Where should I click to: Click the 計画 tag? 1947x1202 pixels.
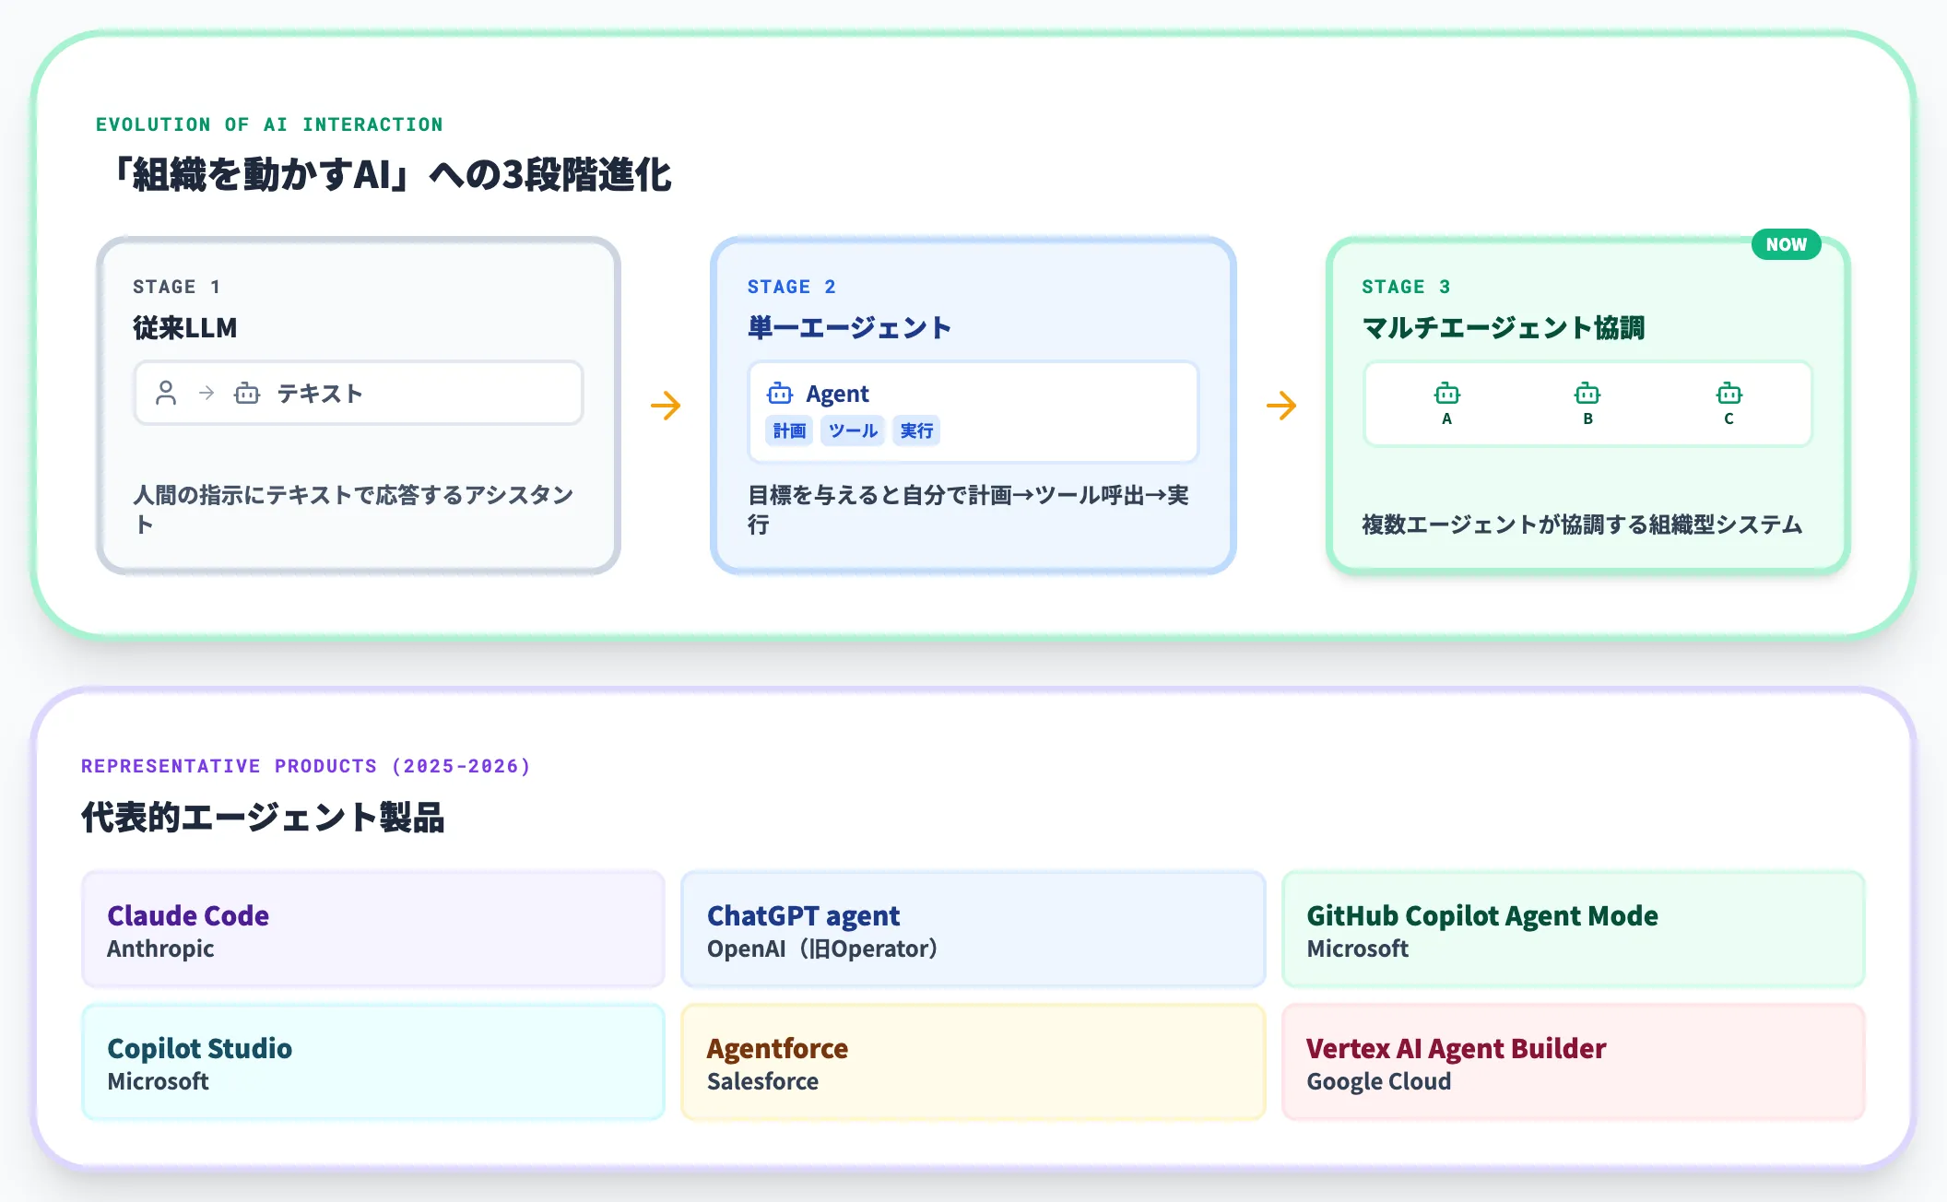(x=789, y=430)
